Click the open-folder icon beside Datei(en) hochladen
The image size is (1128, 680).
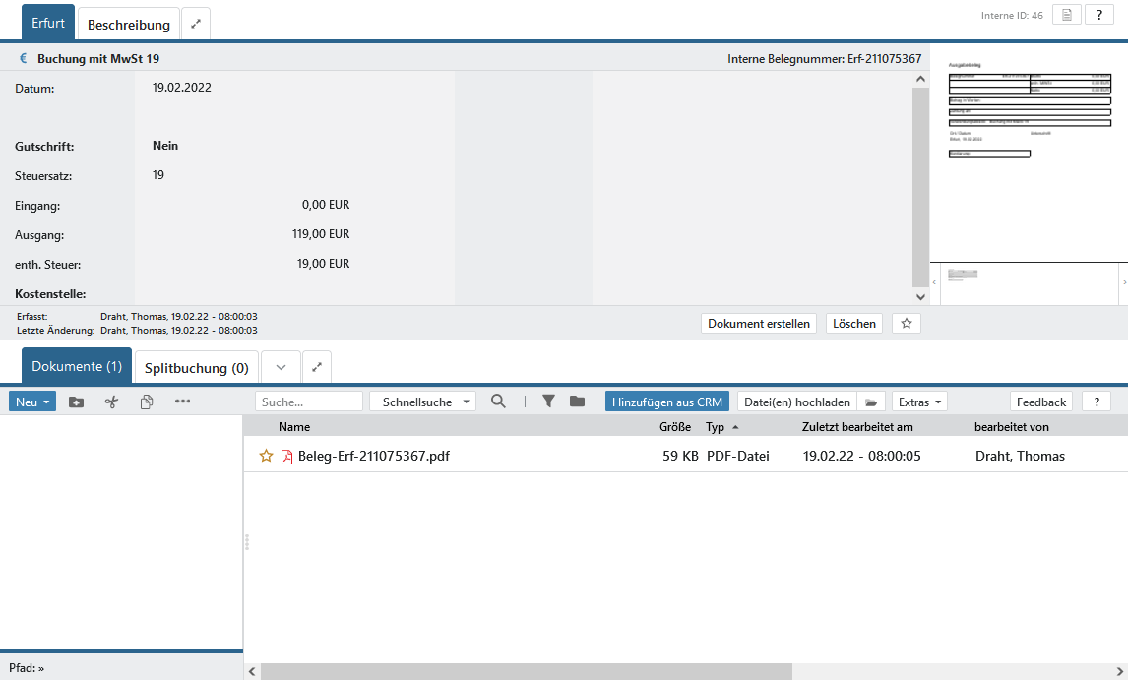coord(870,402)
